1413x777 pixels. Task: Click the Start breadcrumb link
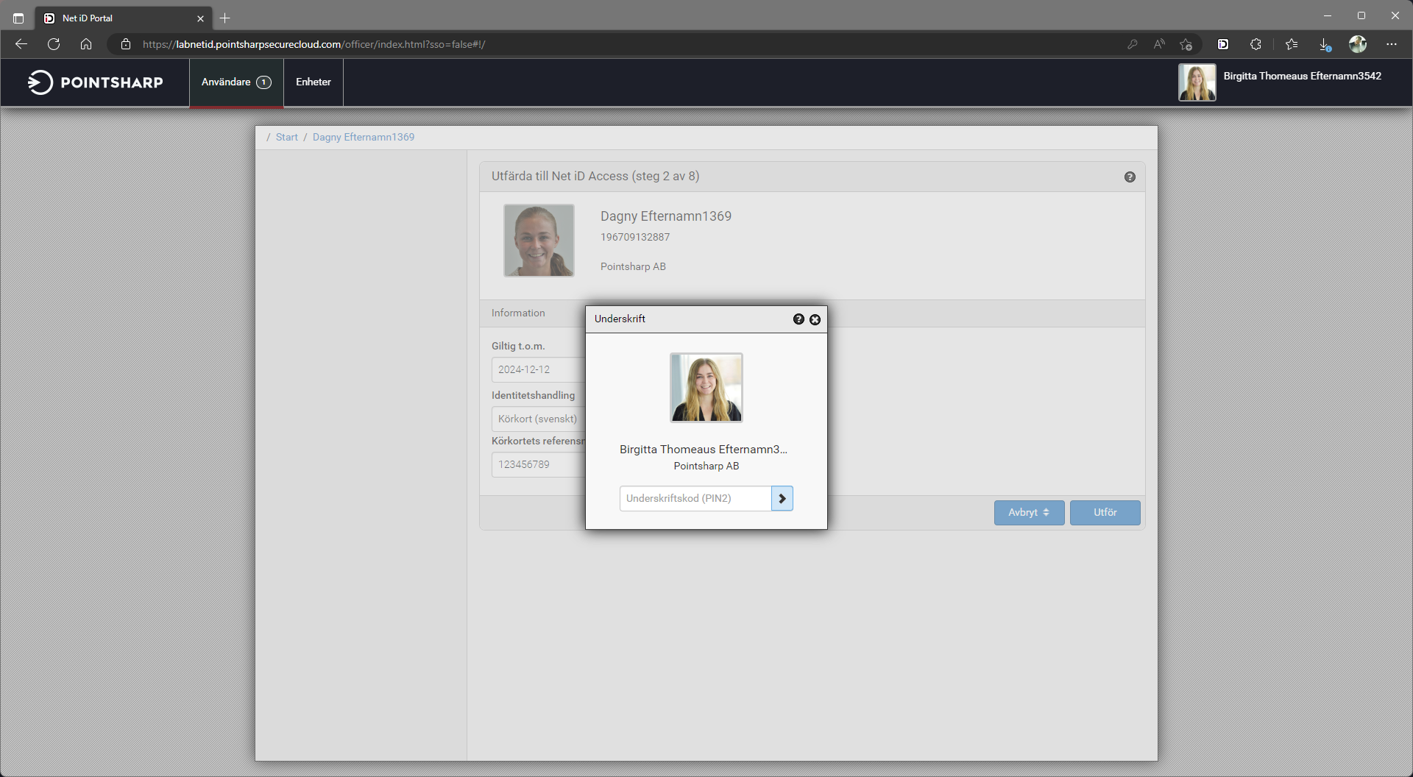tap(287, 137)
